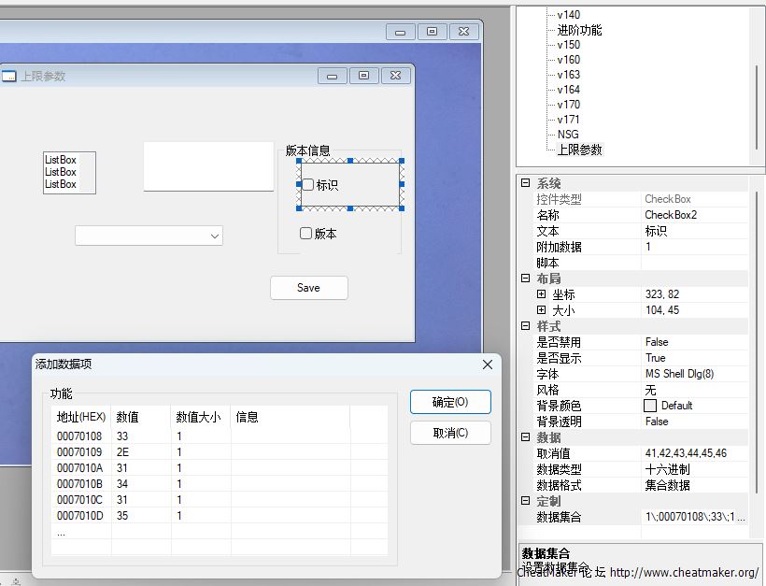Open the combo box dropdown on the form

point(215,236)
